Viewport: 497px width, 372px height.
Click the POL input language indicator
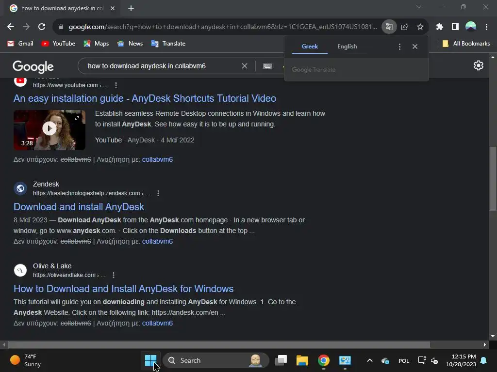[x=403, y=360]
